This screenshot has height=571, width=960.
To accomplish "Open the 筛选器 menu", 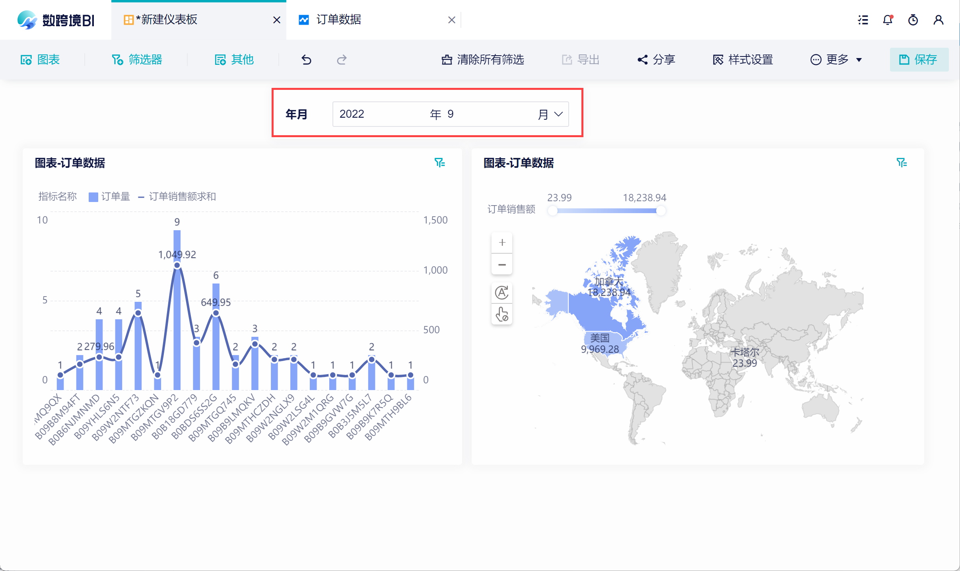I will pyautogui.click(x=137, y=60).
